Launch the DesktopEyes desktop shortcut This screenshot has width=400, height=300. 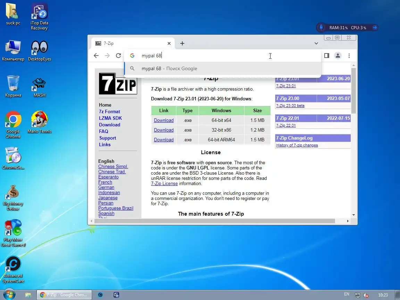[40, 50]
